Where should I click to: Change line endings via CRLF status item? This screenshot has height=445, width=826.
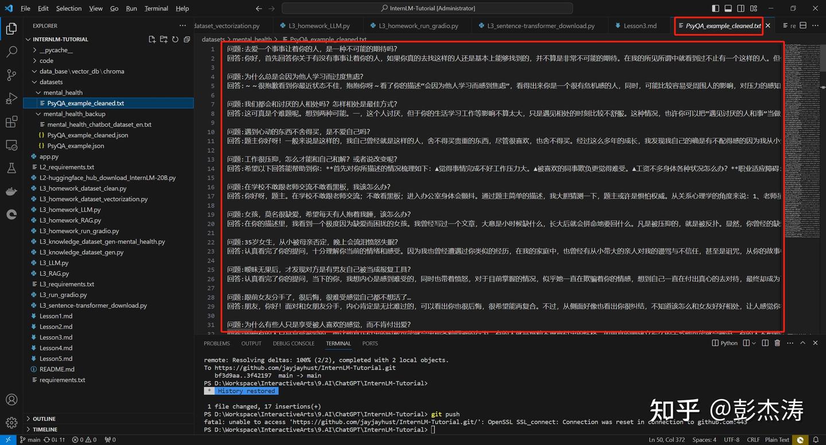pos(753,440)
